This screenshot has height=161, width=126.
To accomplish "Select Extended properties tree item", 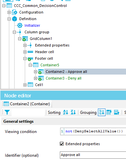I will [x=52, y=45].
